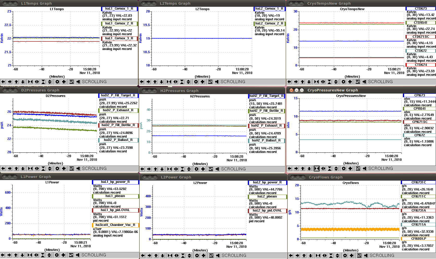
Task: Click the circle icon in L1Temps toolbar
Action: [57, 82]
